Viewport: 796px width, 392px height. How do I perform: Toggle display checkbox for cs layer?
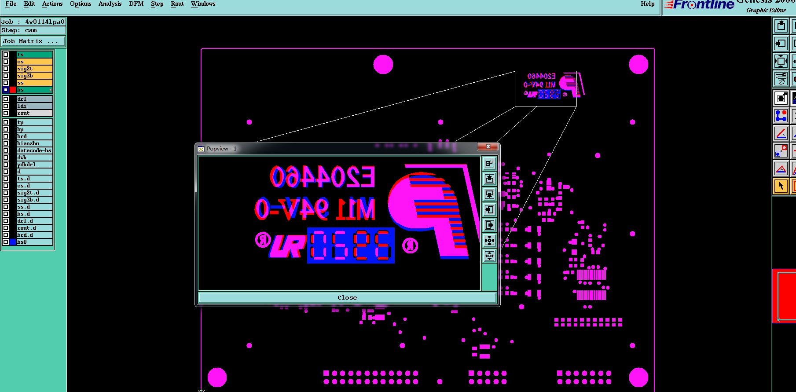coord(6,62)
